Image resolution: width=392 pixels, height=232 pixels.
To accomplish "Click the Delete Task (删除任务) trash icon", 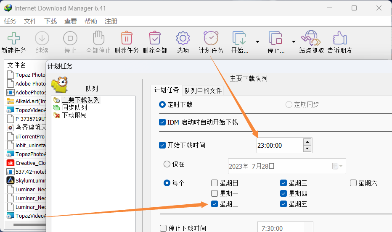I will (x=127, y=38).
